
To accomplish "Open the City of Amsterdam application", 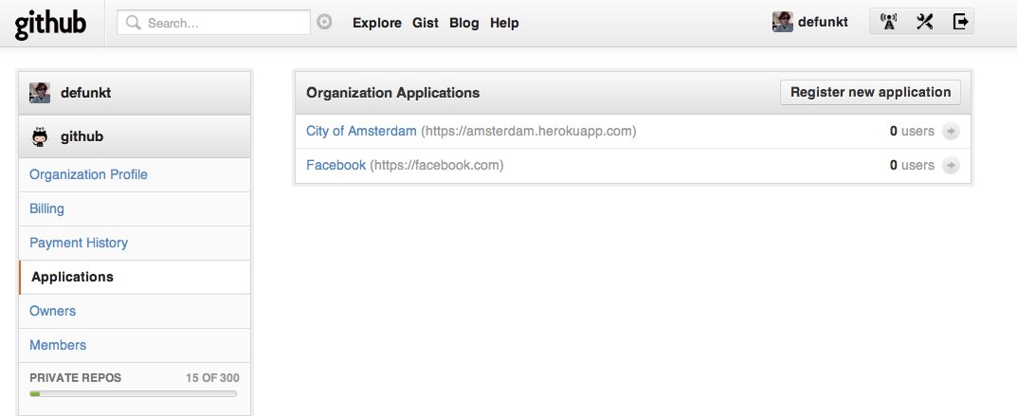I will 361,131.
